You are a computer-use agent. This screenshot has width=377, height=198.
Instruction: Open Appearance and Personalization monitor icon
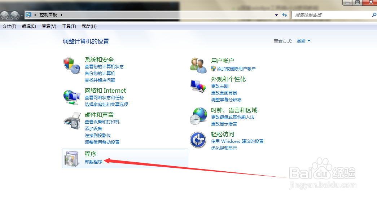[198, 86]
